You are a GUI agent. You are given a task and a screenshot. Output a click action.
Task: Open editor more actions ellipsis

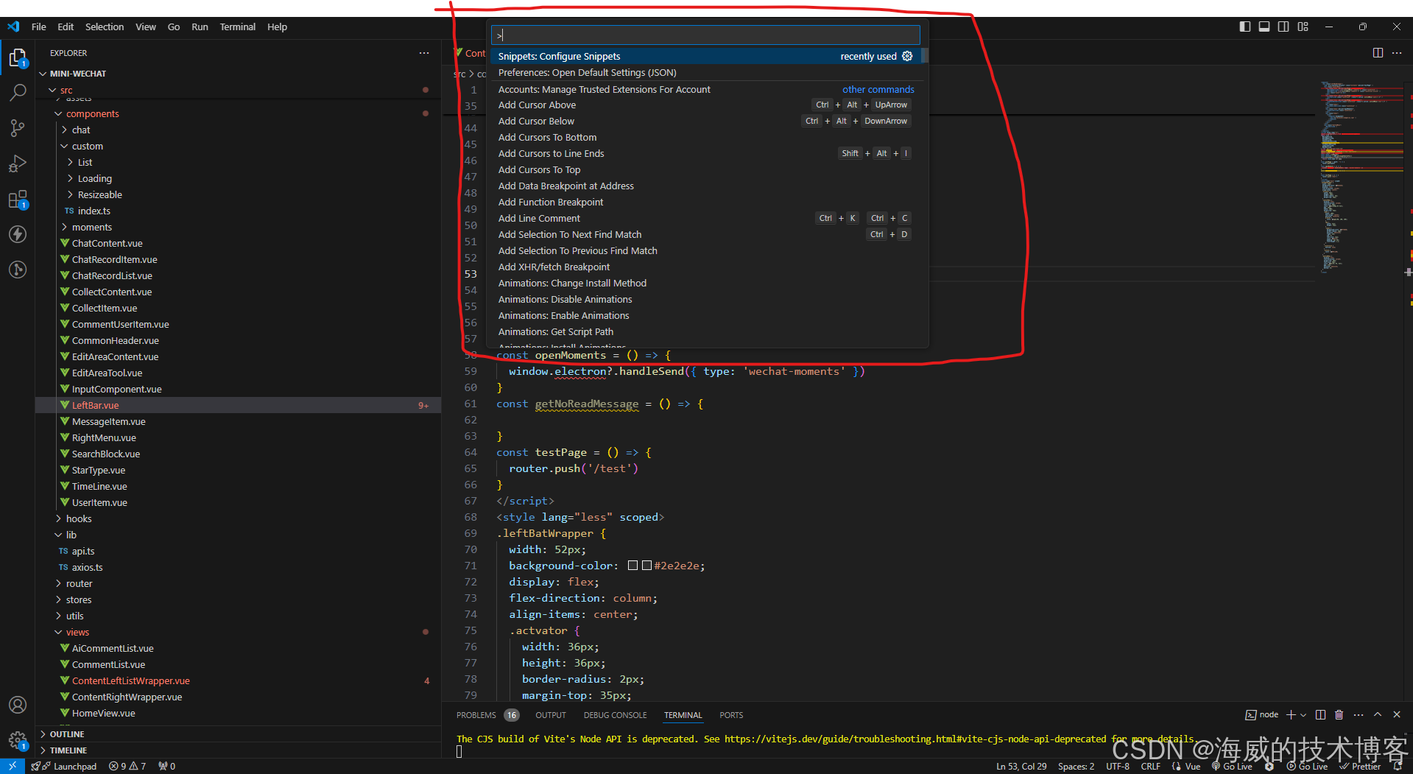pyautogui.click(x=1397, y=53)
